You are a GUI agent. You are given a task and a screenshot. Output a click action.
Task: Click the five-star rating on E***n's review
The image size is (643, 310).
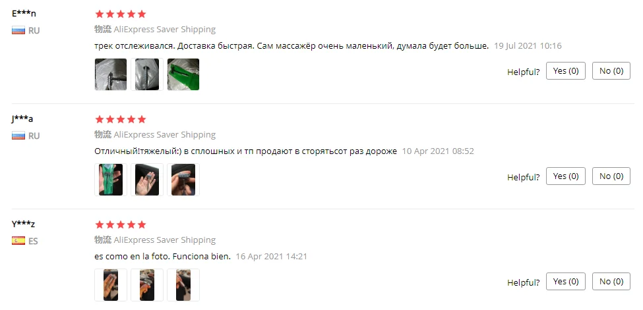pos(121,14)
